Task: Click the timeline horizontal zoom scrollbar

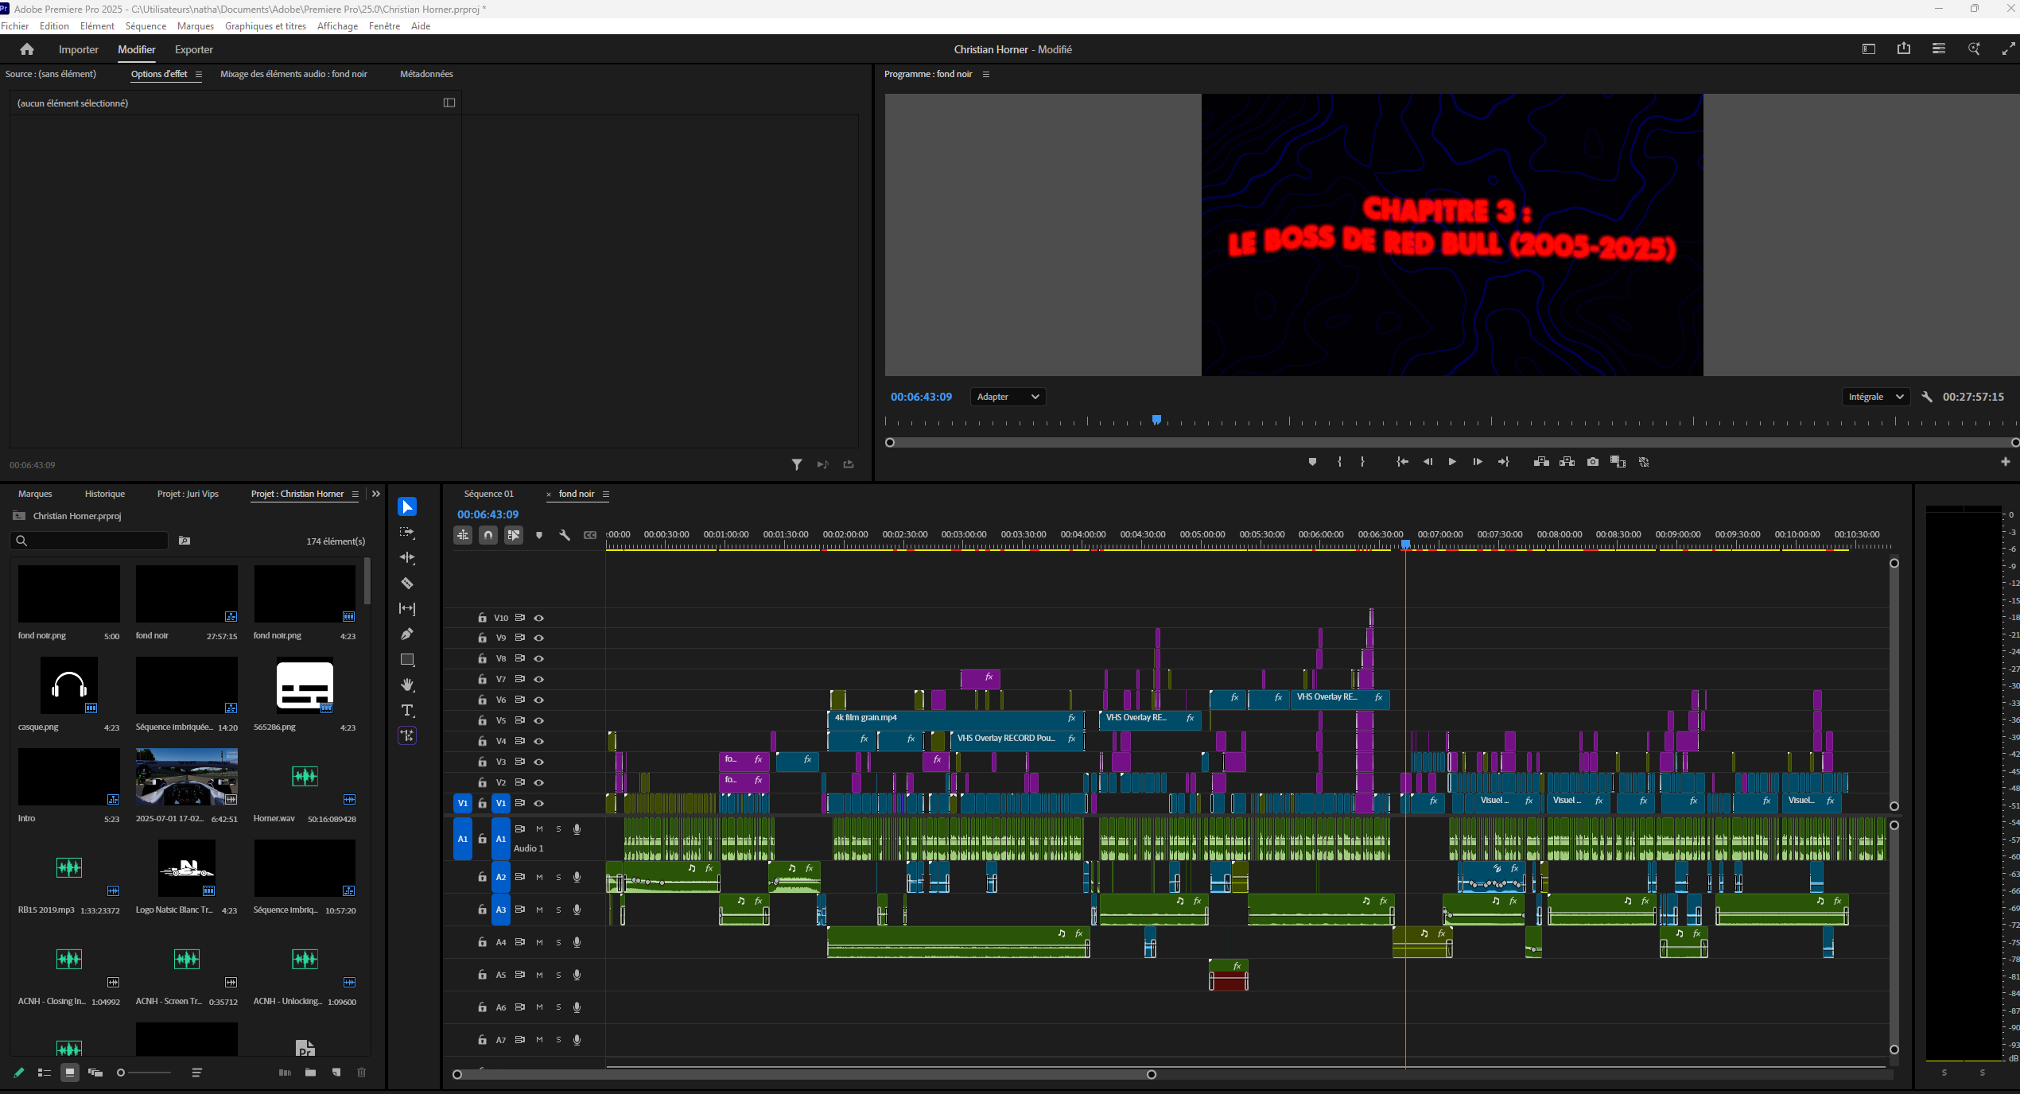Action: pyautogui.click(x=804, y=1074)
